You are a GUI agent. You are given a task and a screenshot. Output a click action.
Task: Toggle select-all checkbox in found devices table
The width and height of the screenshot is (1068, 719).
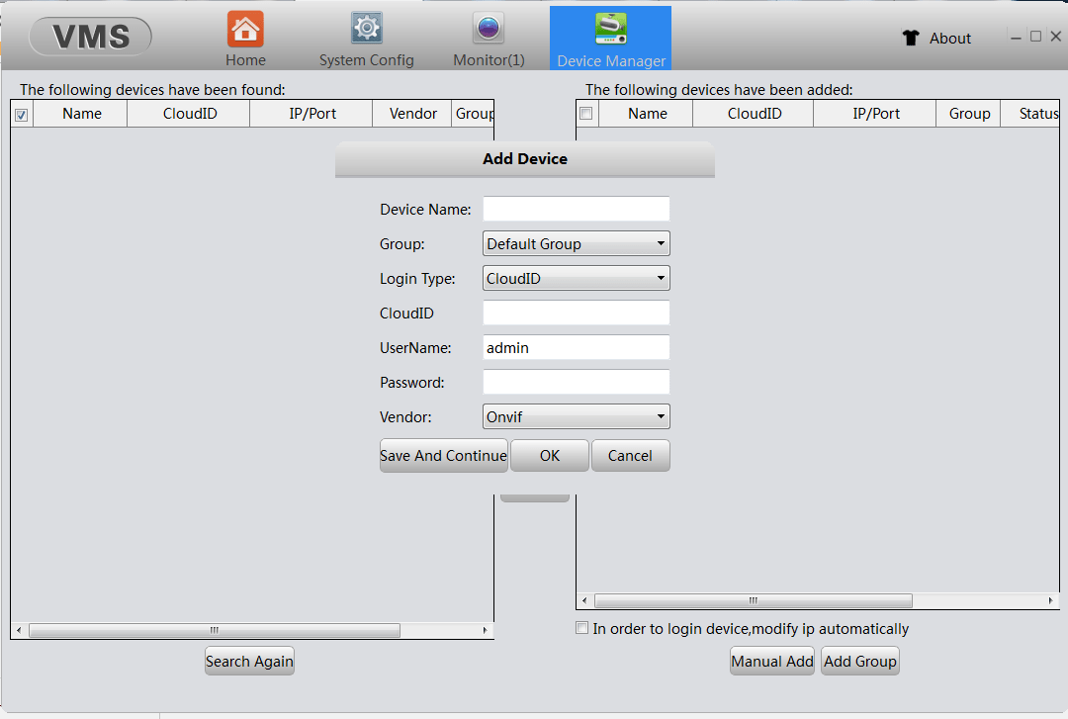tap(21, 115)
